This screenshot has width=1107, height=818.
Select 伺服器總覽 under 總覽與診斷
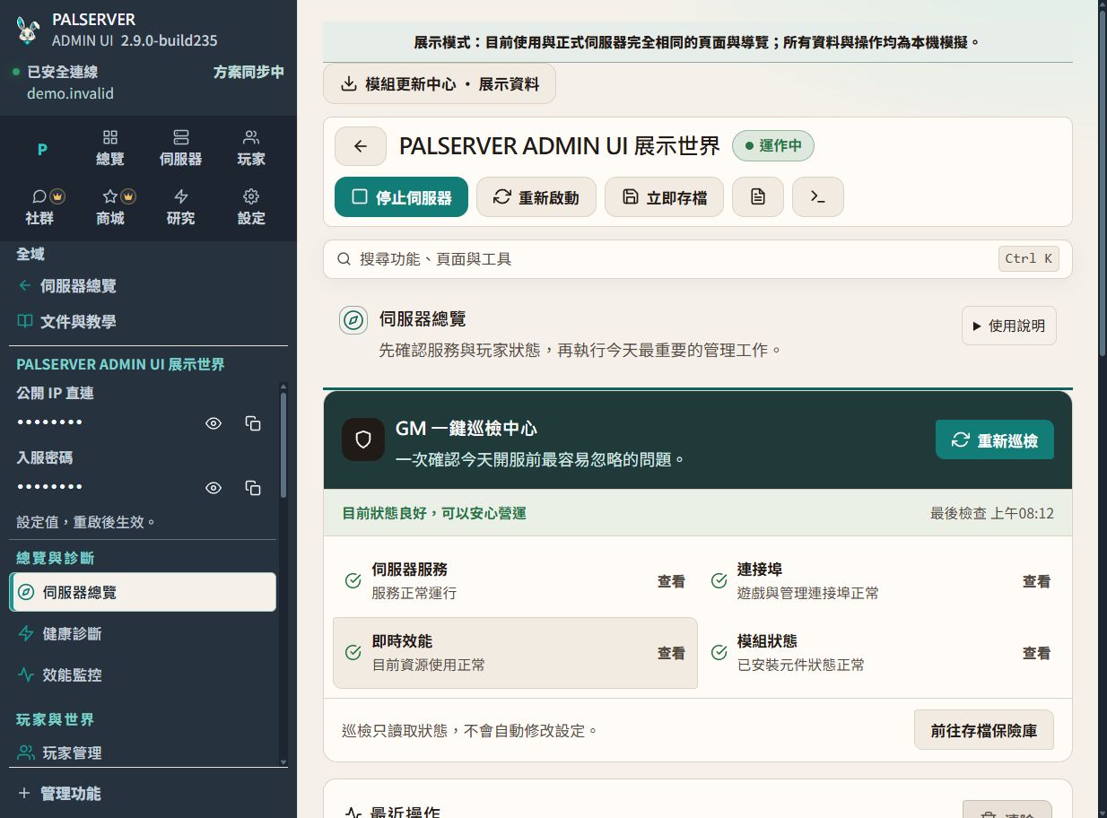[x=143, y=592]
